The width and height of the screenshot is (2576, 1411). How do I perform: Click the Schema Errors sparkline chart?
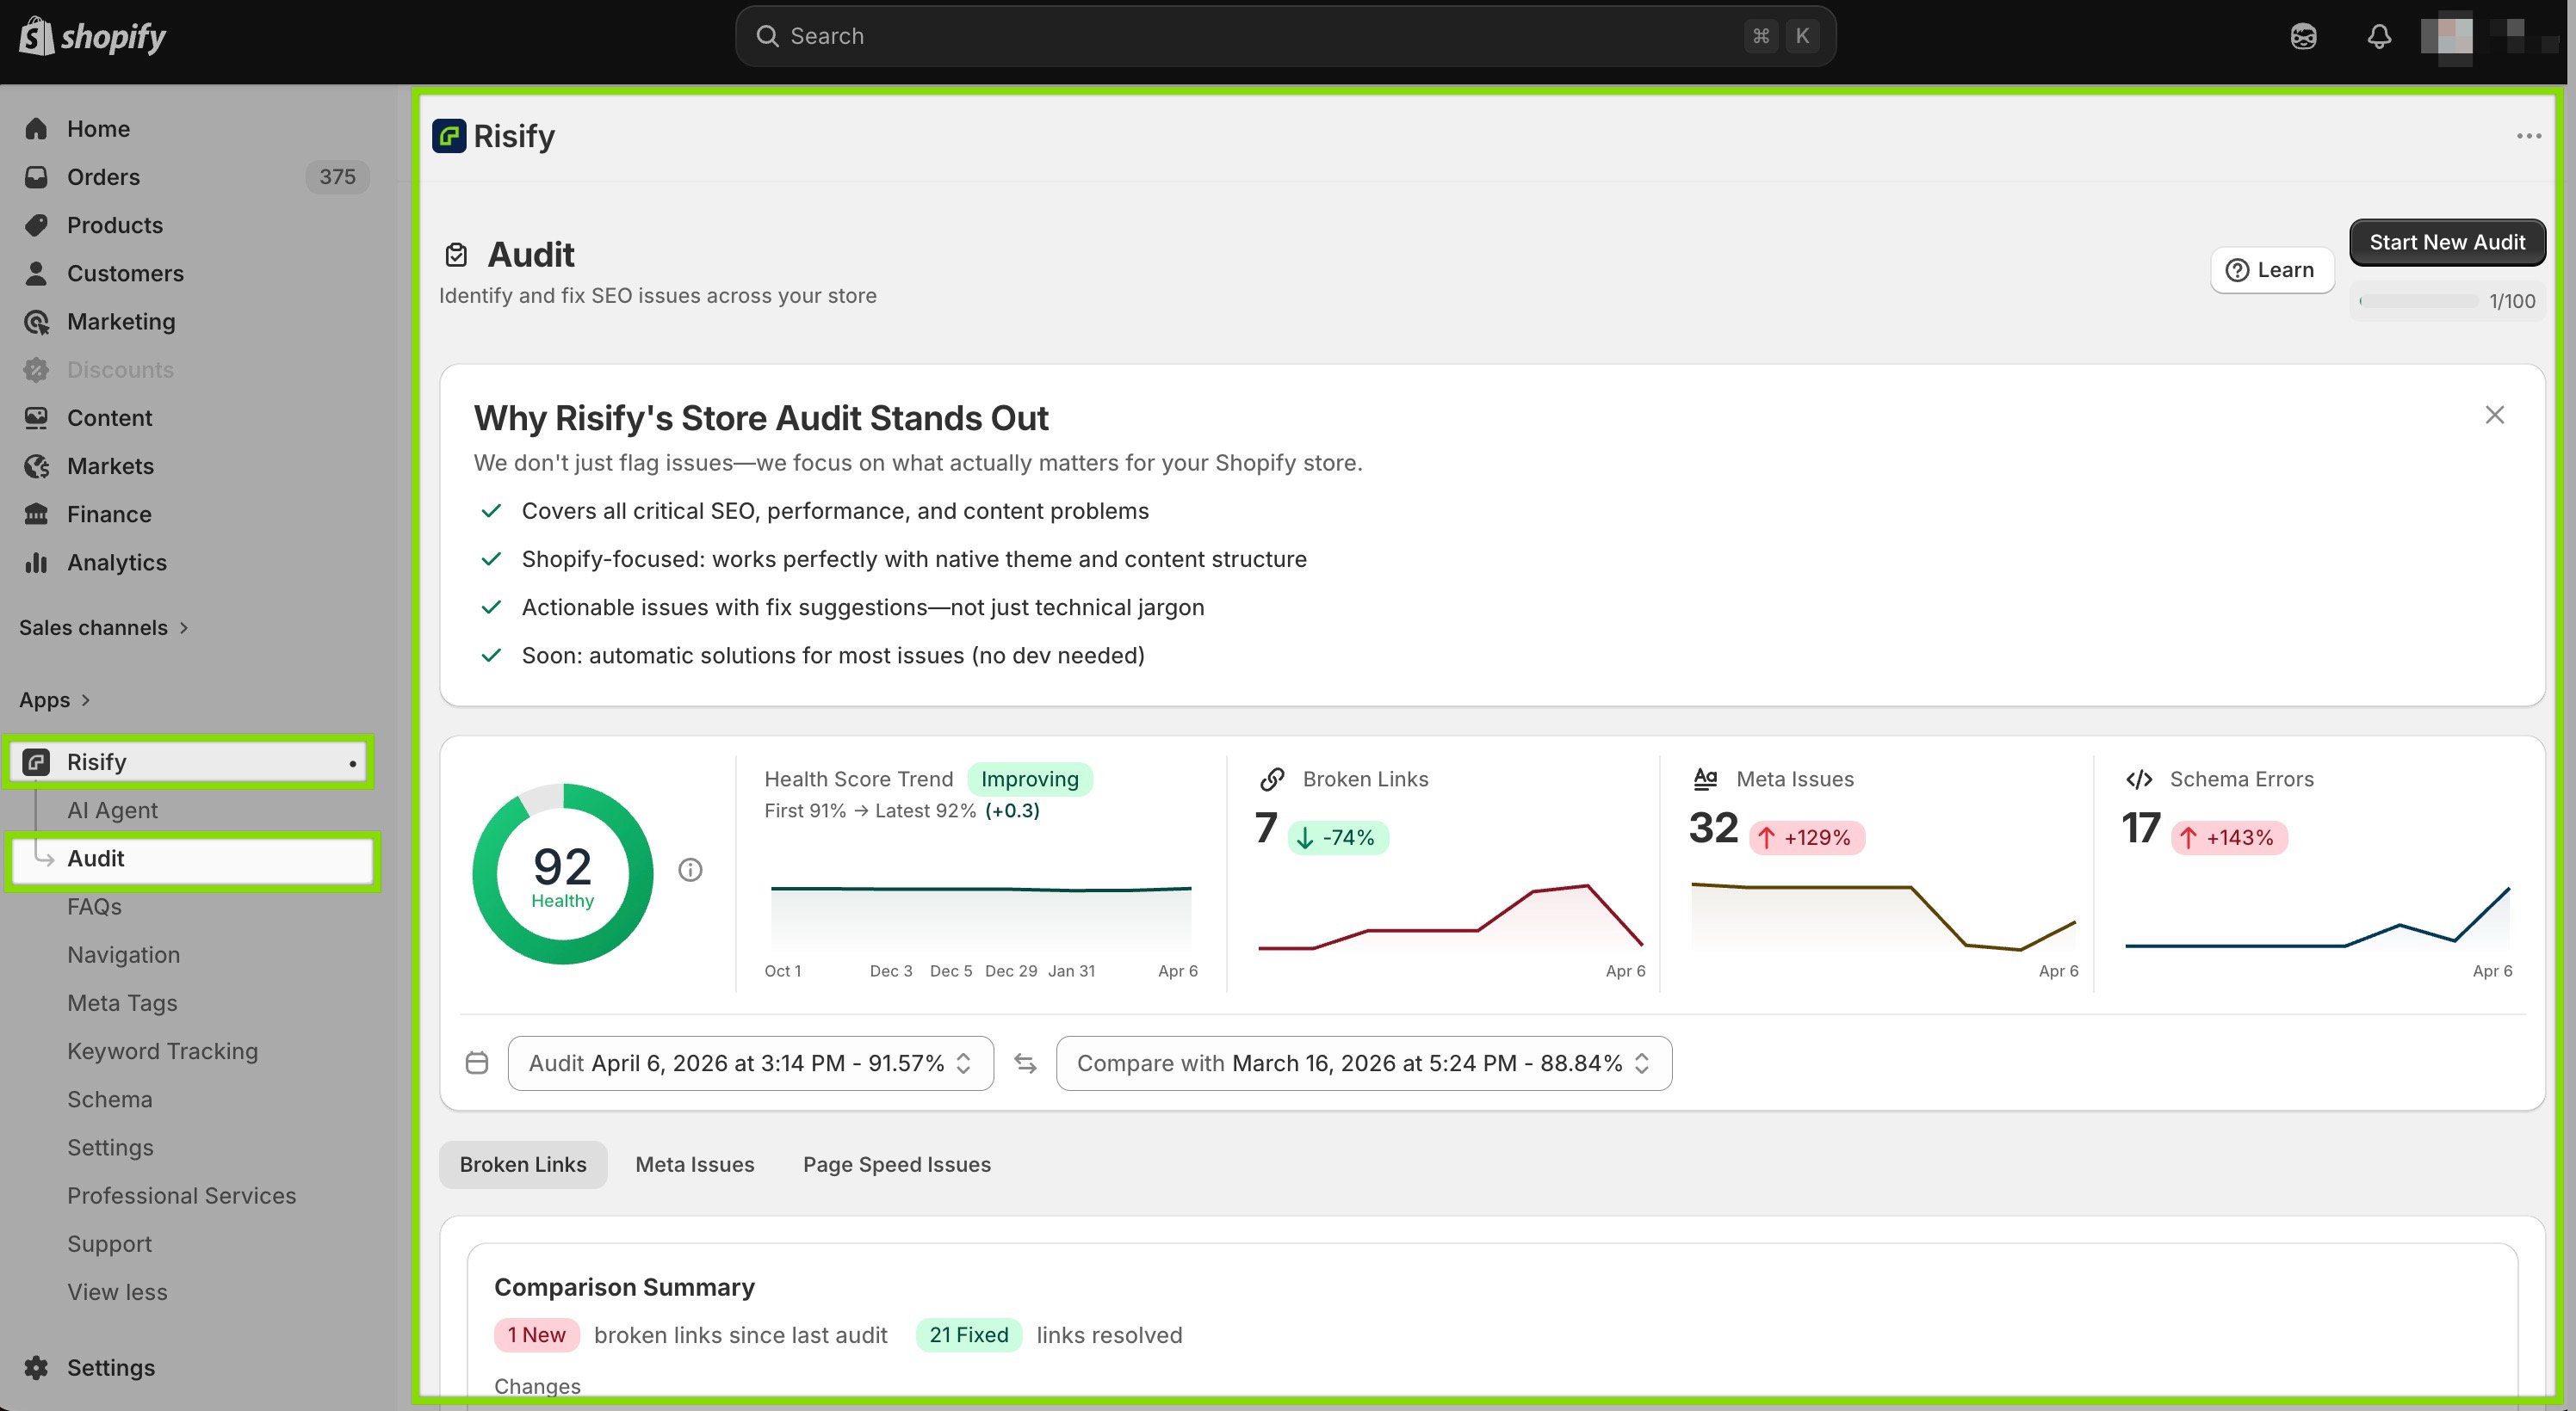tap(2317, 916)
